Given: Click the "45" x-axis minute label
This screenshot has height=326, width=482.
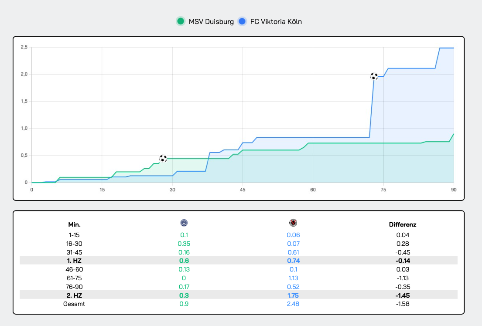Looking at the screenshot, I should coord(243,190).
